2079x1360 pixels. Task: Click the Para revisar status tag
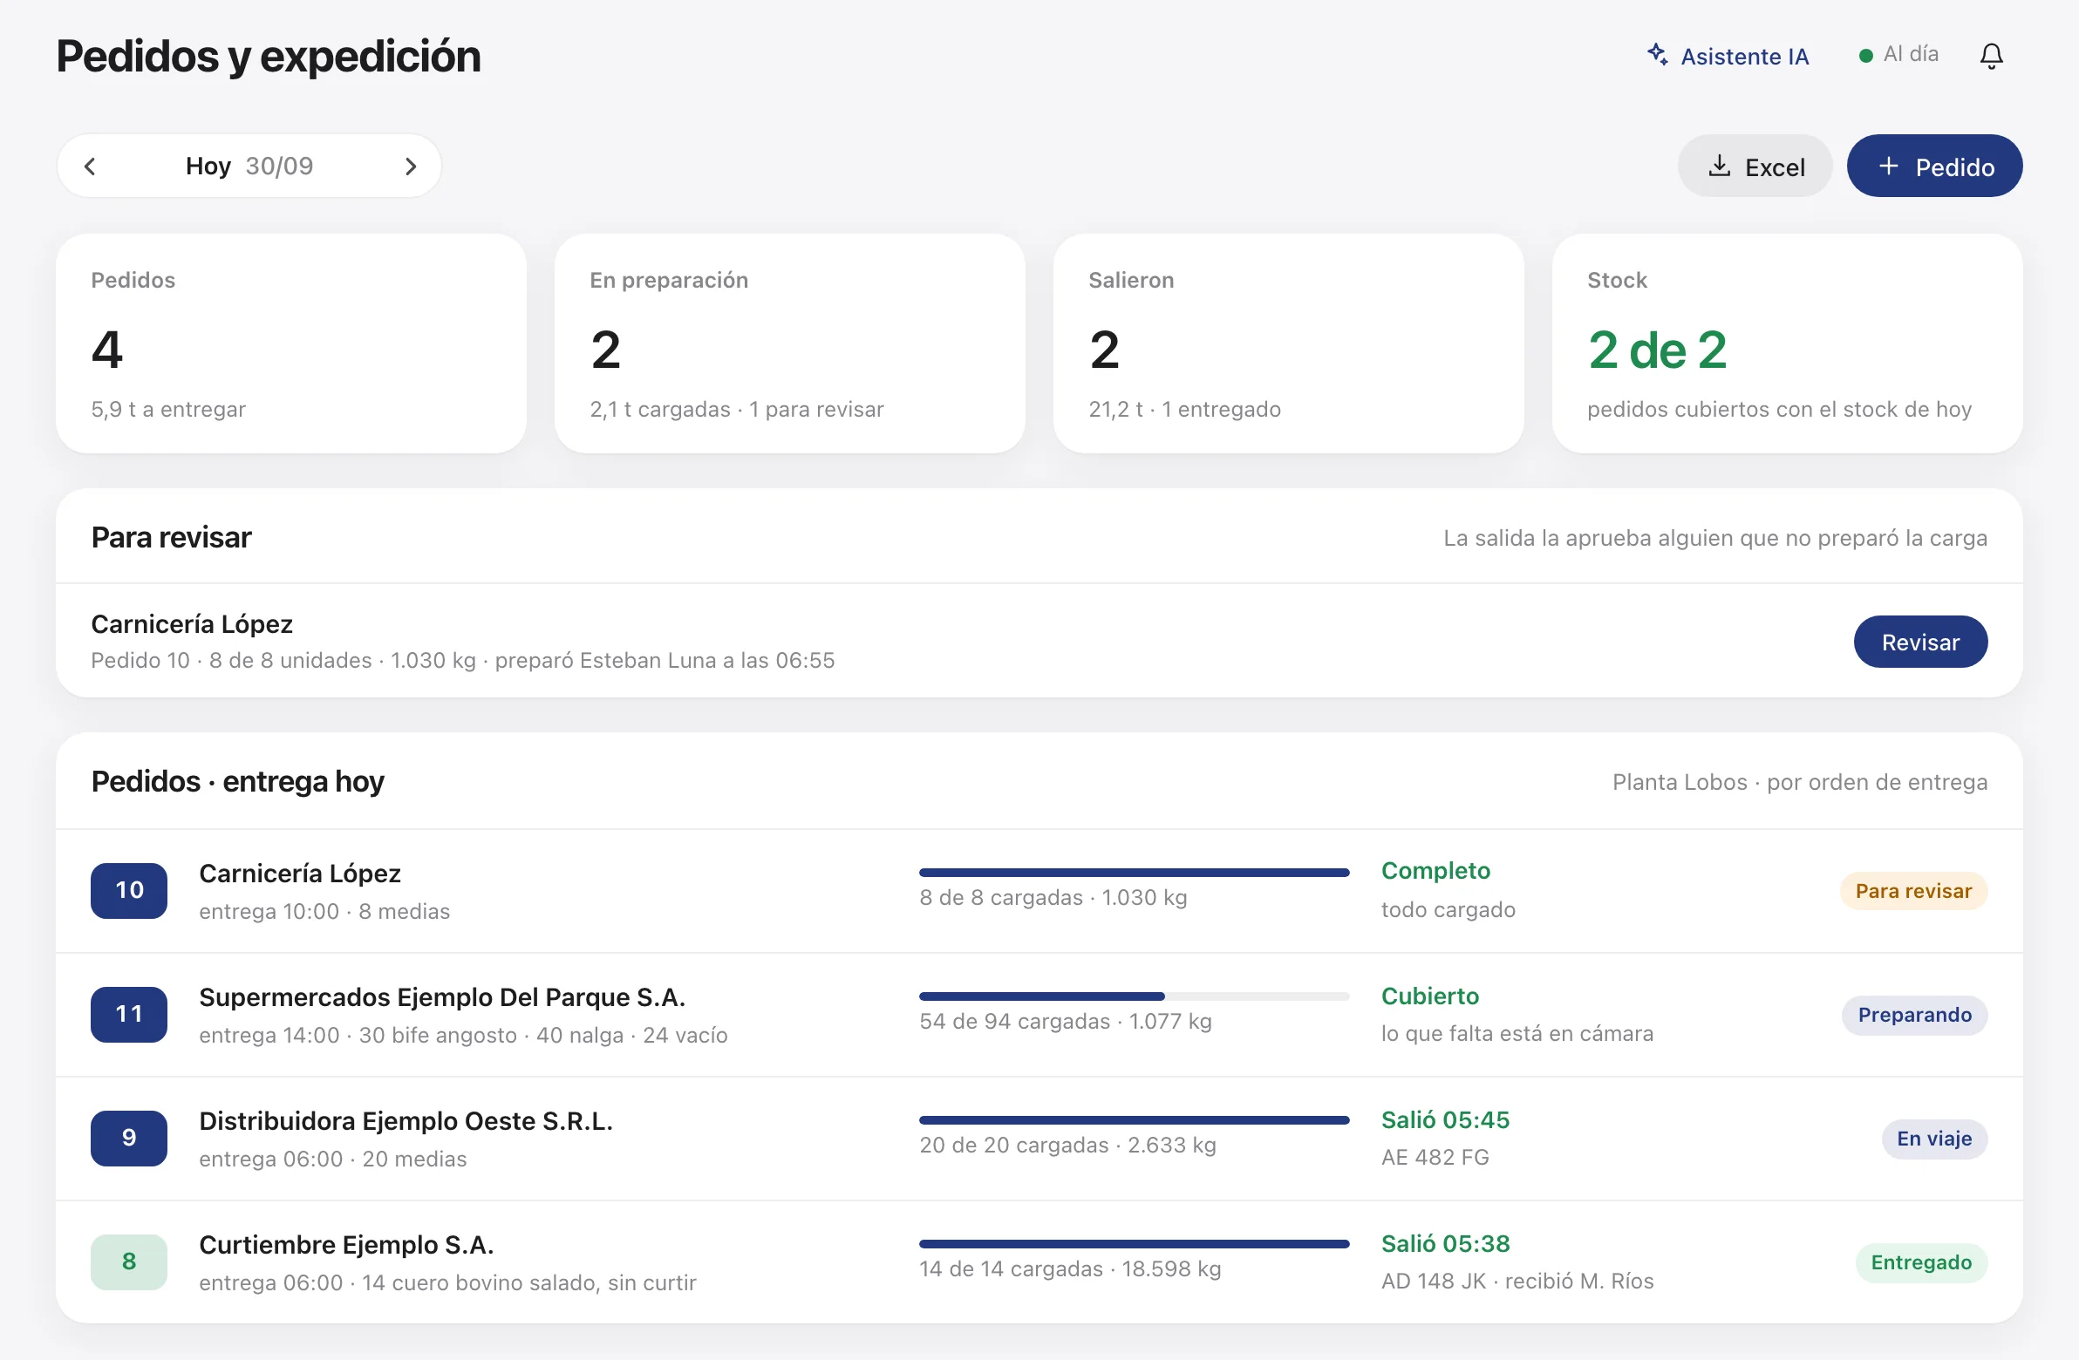[x=1913, y=891]
